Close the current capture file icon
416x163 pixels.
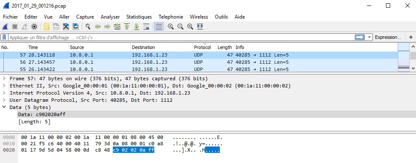click(x=66, y=27)
